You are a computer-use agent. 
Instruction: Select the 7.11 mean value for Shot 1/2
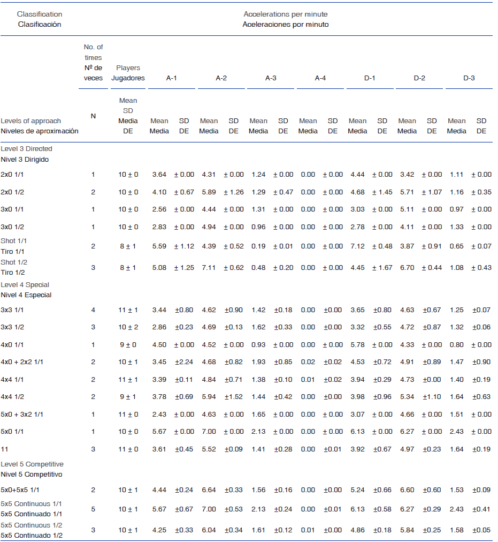[209, 268]
